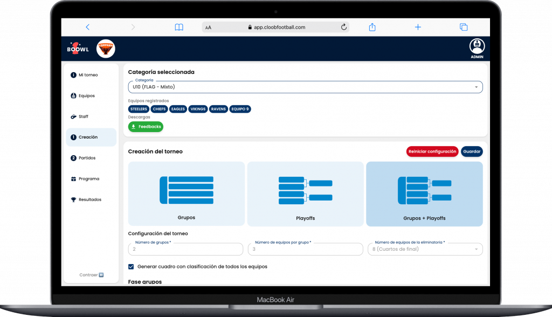The image size is (552, 317).
Task: Click the Número de grupos input field
Action: point(185,249)
